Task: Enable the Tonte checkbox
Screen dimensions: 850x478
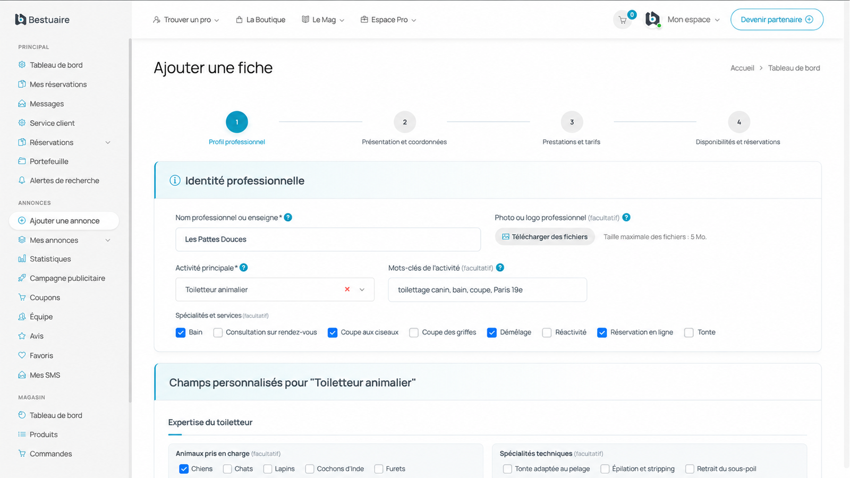Action: [689, 332]
